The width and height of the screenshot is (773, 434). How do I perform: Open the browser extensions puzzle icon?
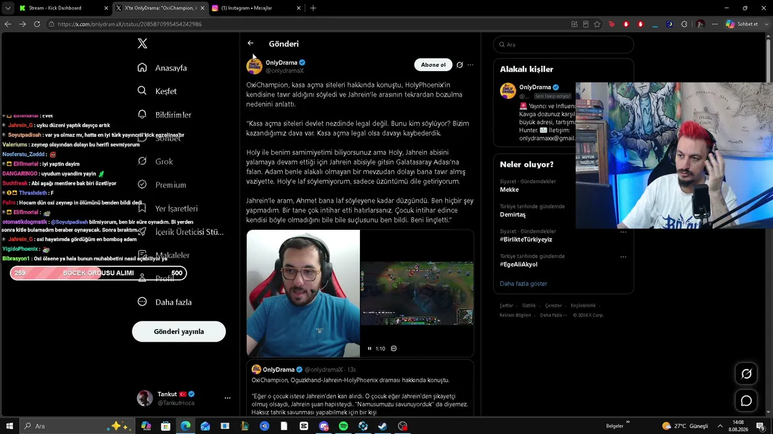(684, 24)
